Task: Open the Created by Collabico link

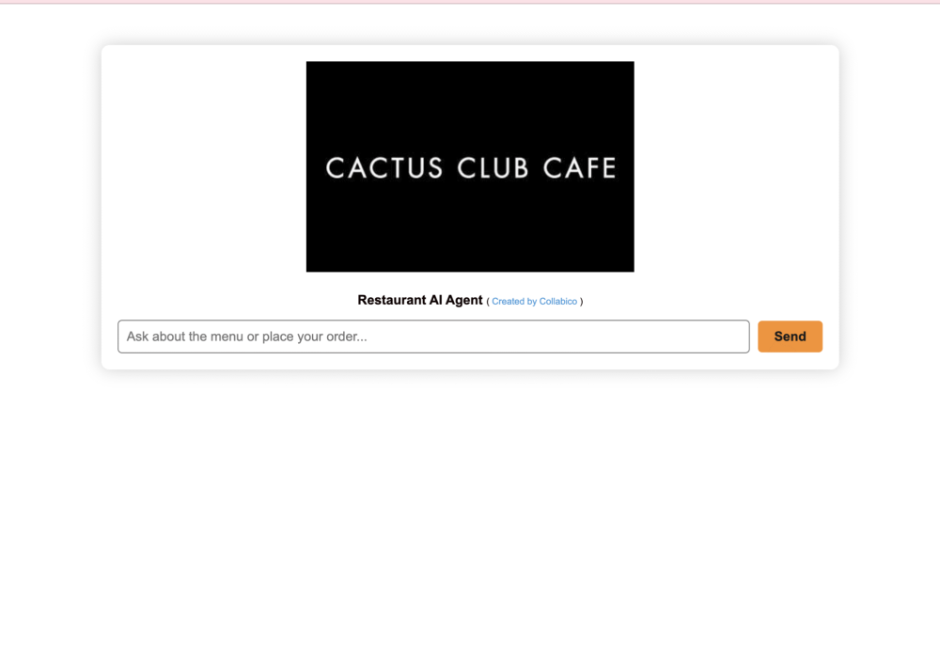Action: click(534, 302)
